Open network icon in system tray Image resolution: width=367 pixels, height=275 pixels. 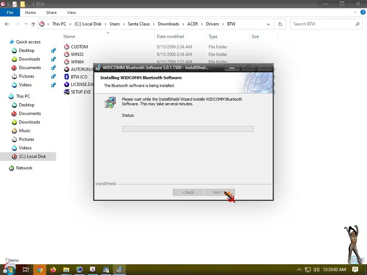[x=308, y=270]
